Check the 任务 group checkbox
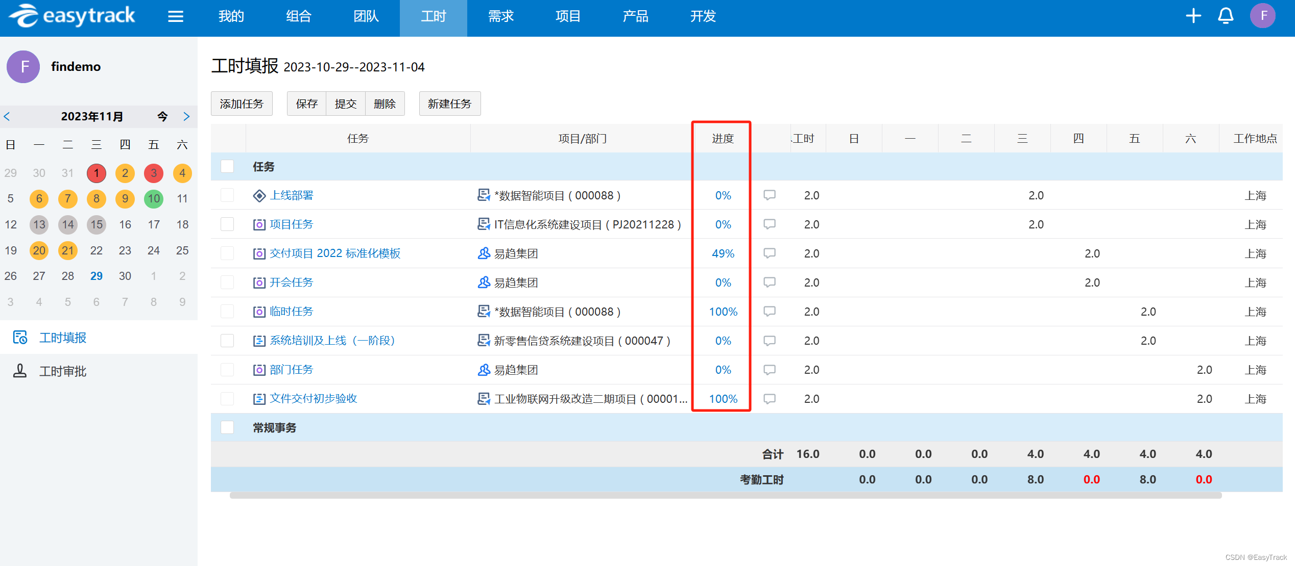The image size is (1295, 566). click(227, 166)
